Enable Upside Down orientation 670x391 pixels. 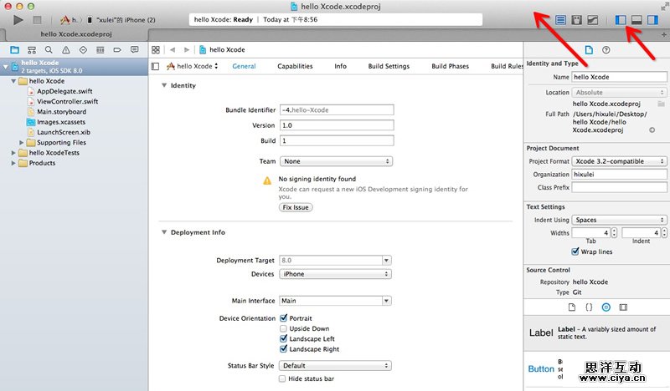284,328
